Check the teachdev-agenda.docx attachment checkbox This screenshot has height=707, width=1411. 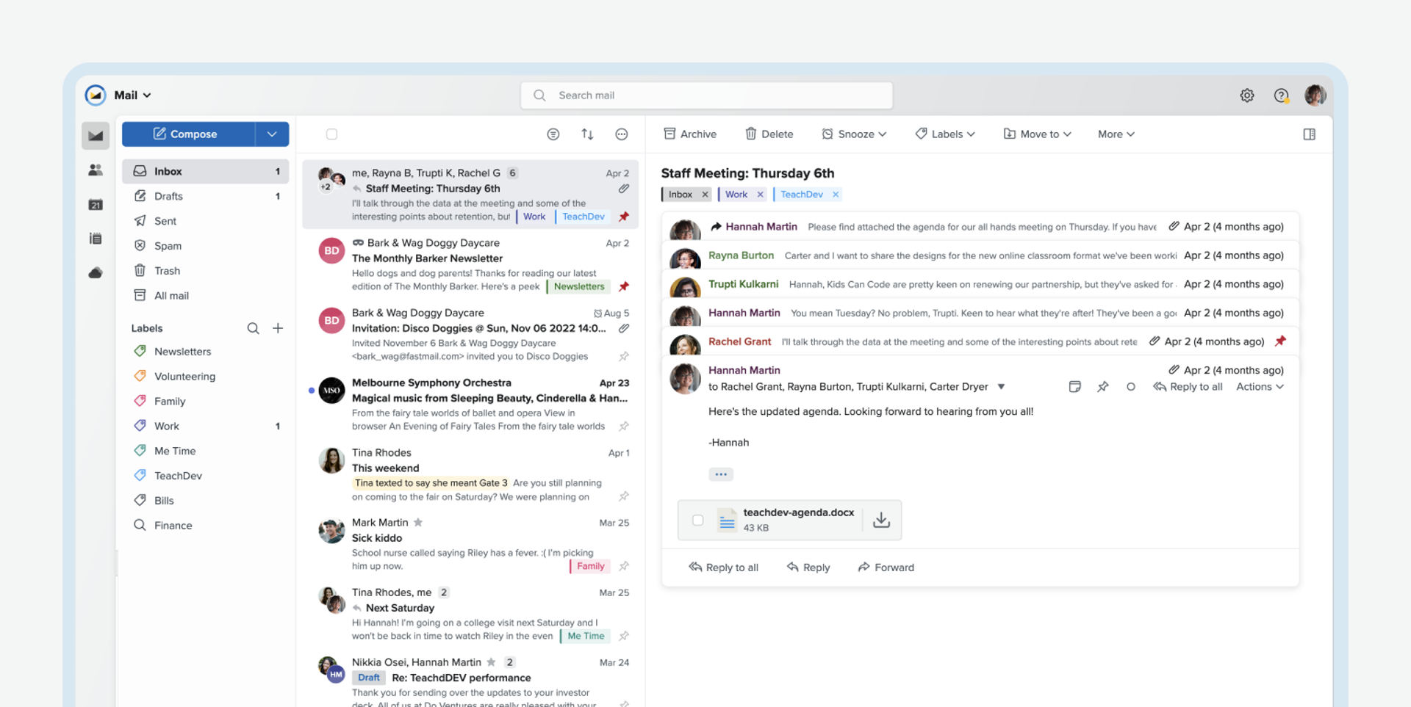[697, 521]
